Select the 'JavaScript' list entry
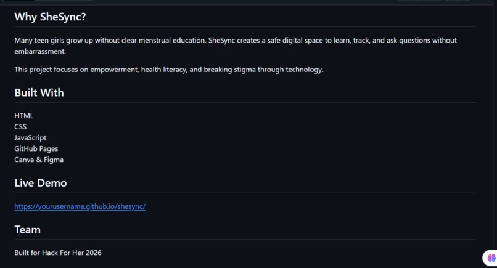The height and width of the screenshot is (268, 497). (x=30, y=138)
